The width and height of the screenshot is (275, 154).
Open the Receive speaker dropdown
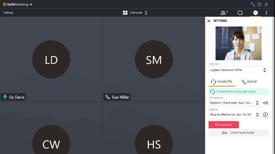pos(235,115)
